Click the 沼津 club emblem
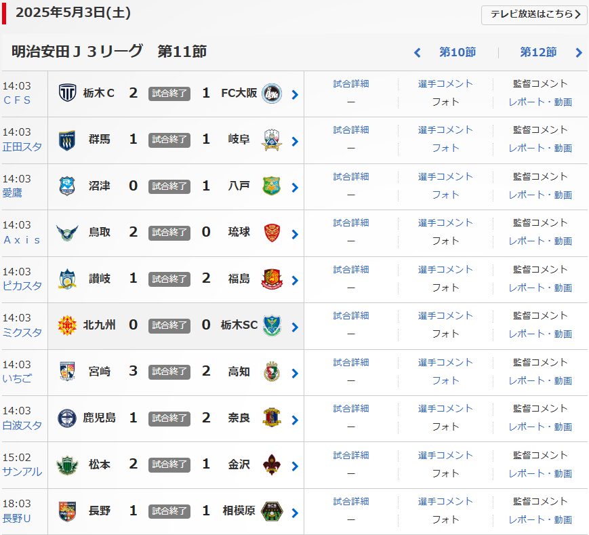This screenshot has height=535, width=589. click(x=67, y=186)
